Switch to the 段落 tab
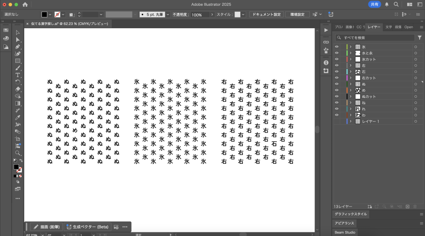The image size is (425, 236). coord(398,27)
